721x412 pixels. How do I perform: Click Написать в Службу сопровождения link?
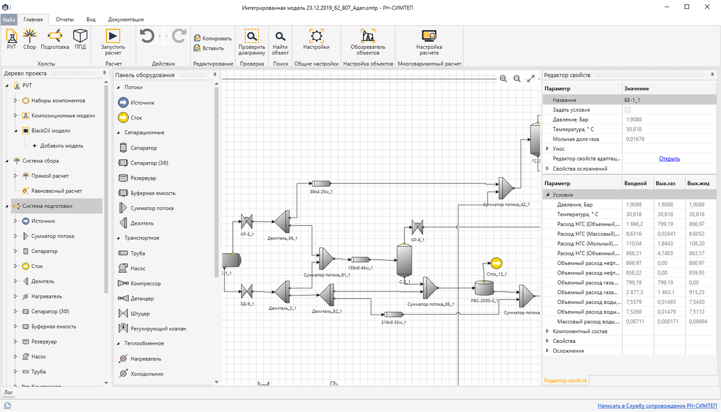click(x=657, y=405)
